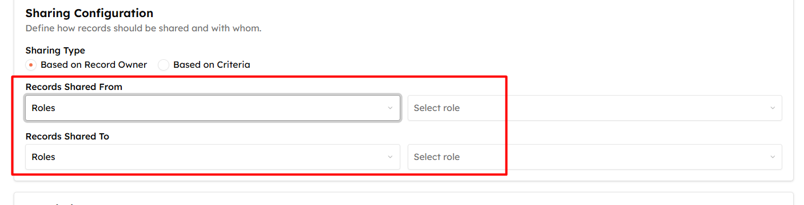Click the Records Shared To field label
The height and width of the screenshot is (205, 804).
67,137
